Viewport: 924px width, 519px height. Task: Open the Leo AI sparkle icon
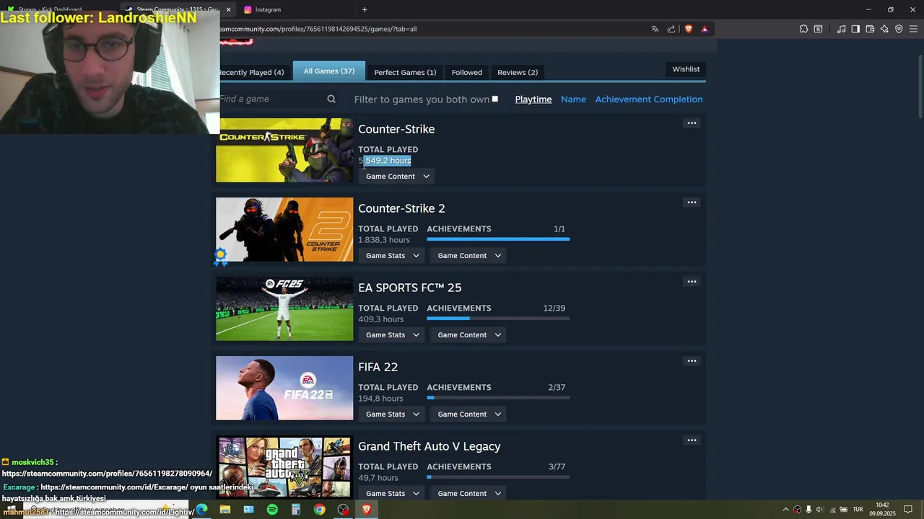pos(884,29)
